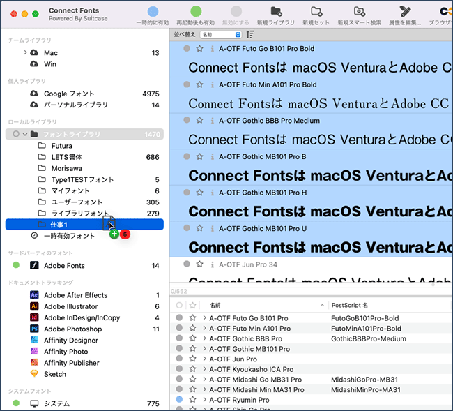Toggle activation dot for A-OTF Midashi Min MA31 Pro
The height and width of the screenshot is (411, 453).
pos(179,389)
